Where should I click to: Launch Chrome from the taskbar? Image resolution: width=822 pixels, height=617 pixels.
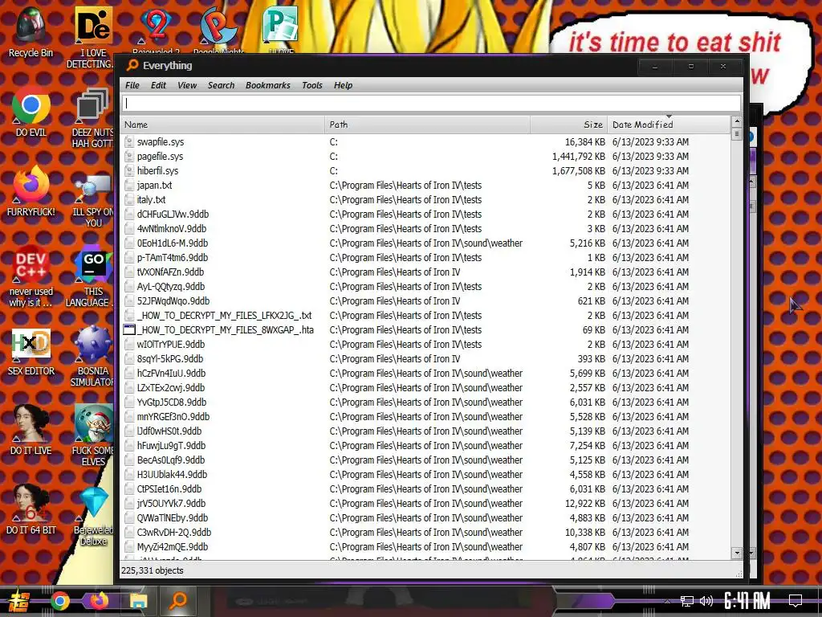click(59, 601)
